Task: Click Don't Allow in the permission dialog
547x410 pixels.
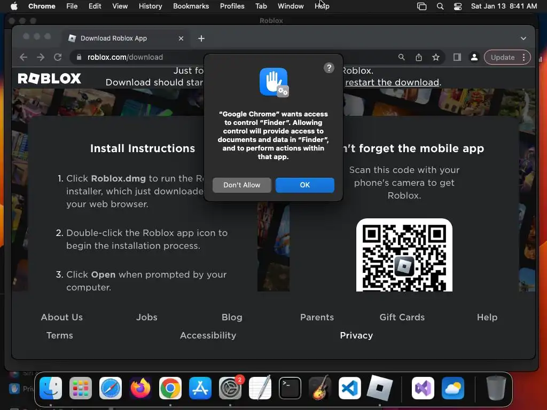Action: coord(242,185)
